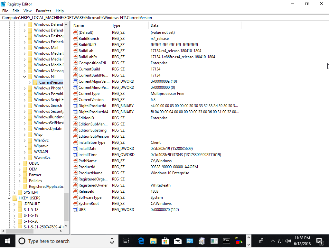Click the folder icon of Windows NT key

(x=30, y=77)
